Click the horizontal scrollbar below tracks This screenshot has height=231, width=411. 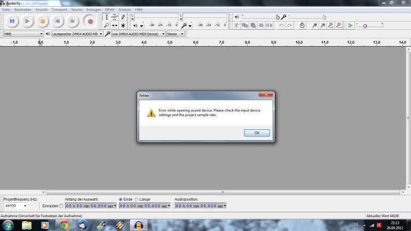223,192
